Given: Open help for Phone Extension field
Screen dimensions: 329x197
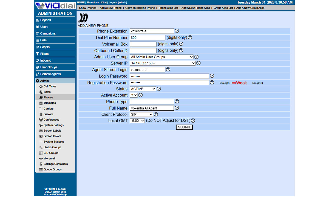Looking at the screenshot, I should [x=177, y=31].
